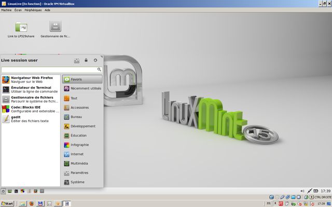The width and height of the screenshot is (332, 207).
Task: Click the Windows Start button
Action: click(7, 203)
